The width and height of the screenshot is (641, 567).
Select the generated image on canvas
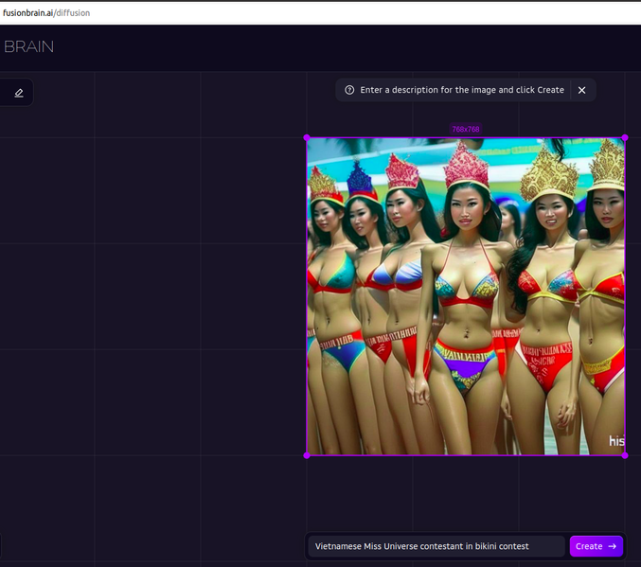(x=465, y=296)
